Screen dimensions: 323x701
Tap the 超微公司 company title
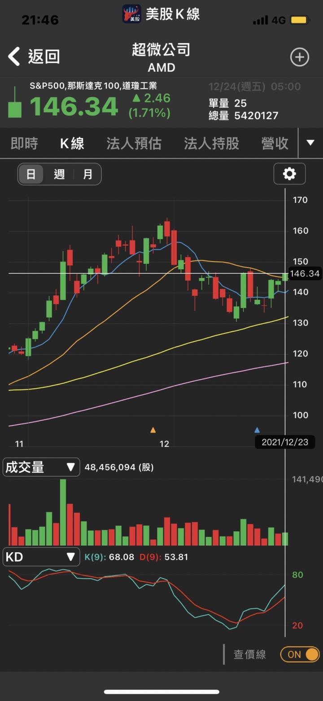pos(161,49)
